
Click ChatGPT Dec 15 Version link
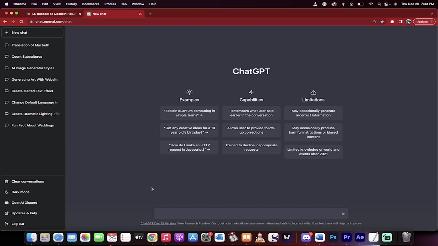tap(158, 223)
